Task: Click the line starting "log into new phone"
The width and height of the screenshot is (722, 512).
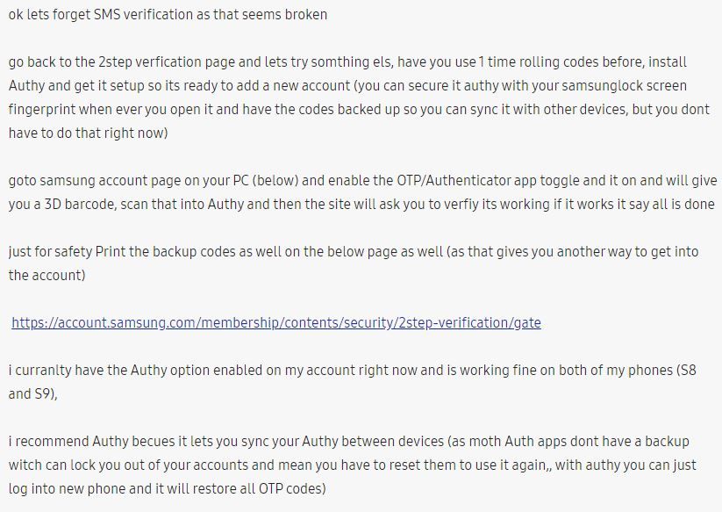Action: coord(167,488)
